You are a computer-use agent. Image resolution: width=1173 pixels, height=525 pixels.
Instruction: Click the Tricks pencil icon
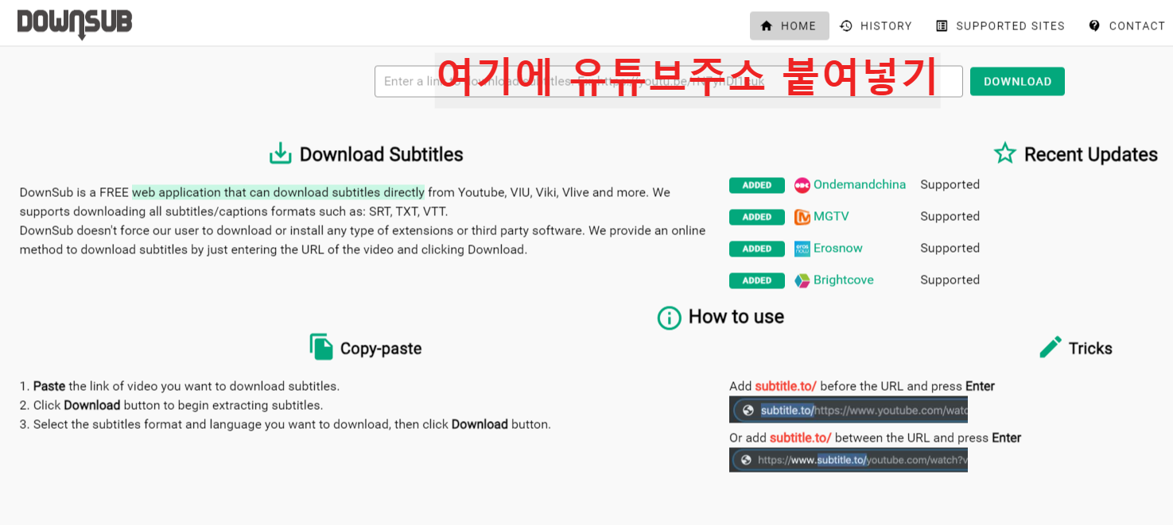click(x=1051, y=347)
